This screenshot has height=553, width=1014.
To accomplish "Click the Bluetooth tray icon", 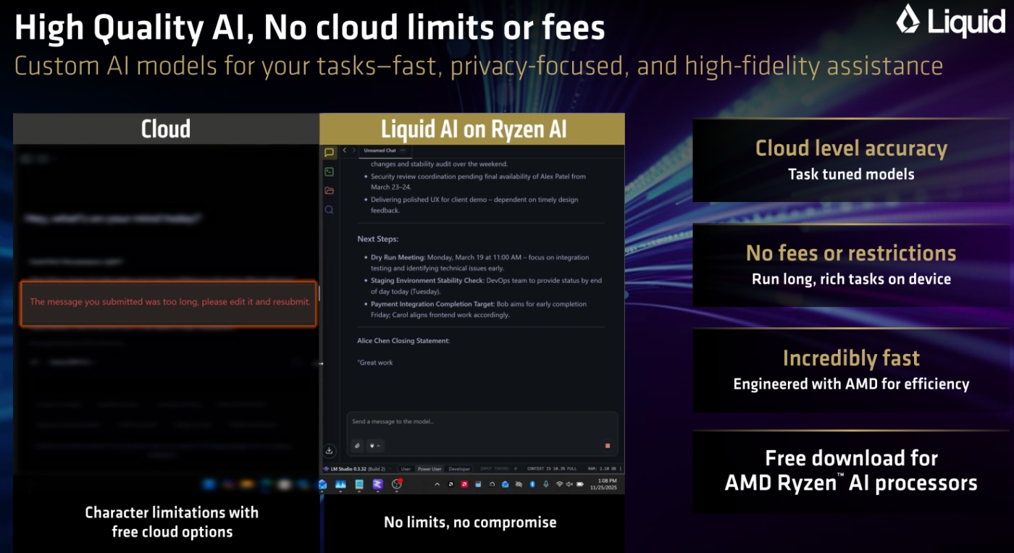I will click(532, 484).
